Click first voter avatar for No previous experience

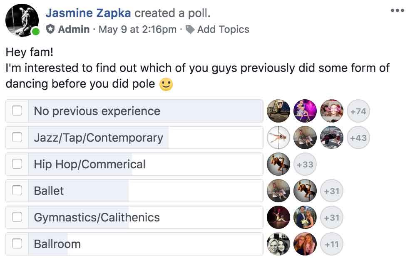[x=278, y=111]
